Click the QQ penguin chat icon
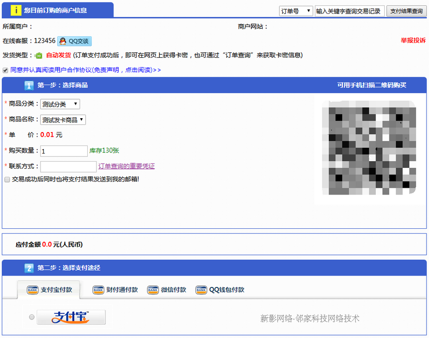Image resolution: width=429 pixels, height=338 pixels. [63, 41]
